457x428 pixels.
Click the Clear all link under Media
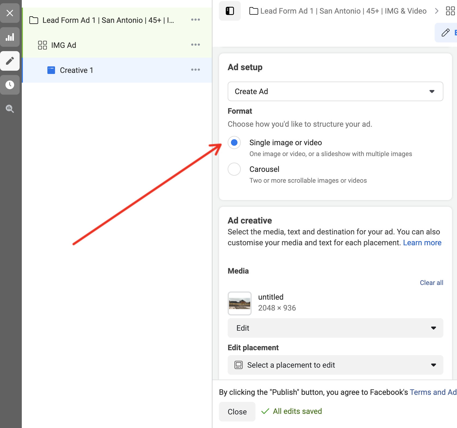click(x=431, y=283)
